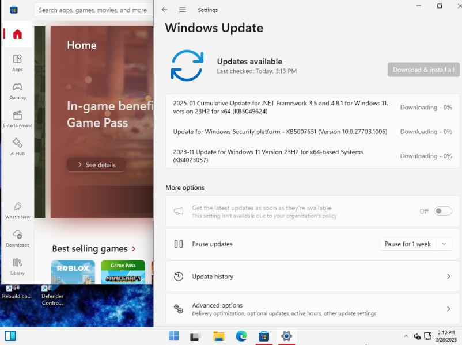Click Download & install all button
This screenshot has height=345, width=462.
pyautogui.click(x=423, y=70)
